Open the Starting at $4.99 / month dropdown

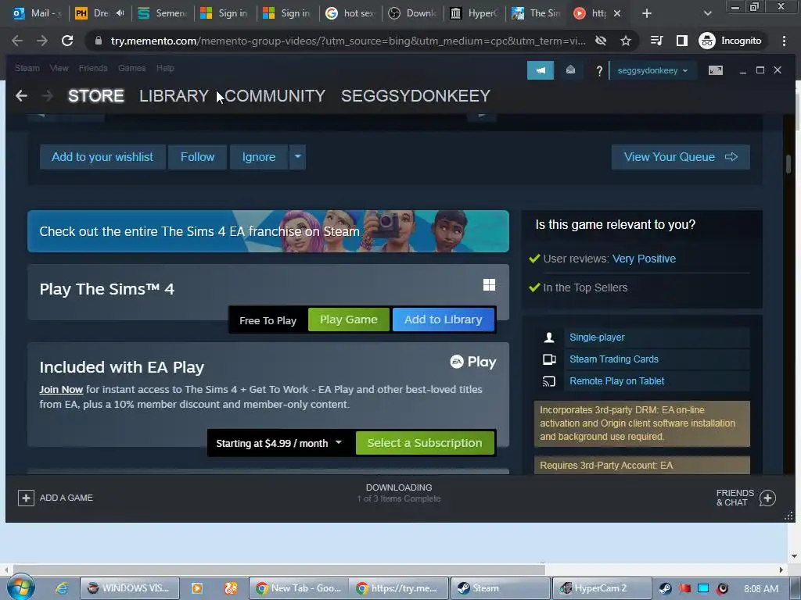[x=279, y=444]
